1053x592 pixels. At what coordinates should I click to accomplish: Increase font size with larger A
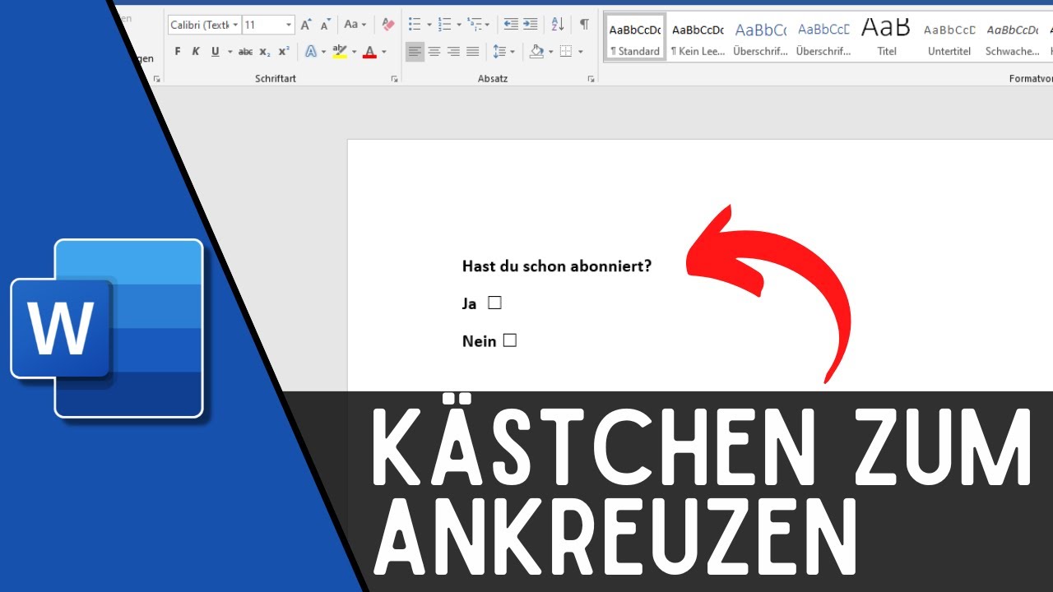pos(306,25)
